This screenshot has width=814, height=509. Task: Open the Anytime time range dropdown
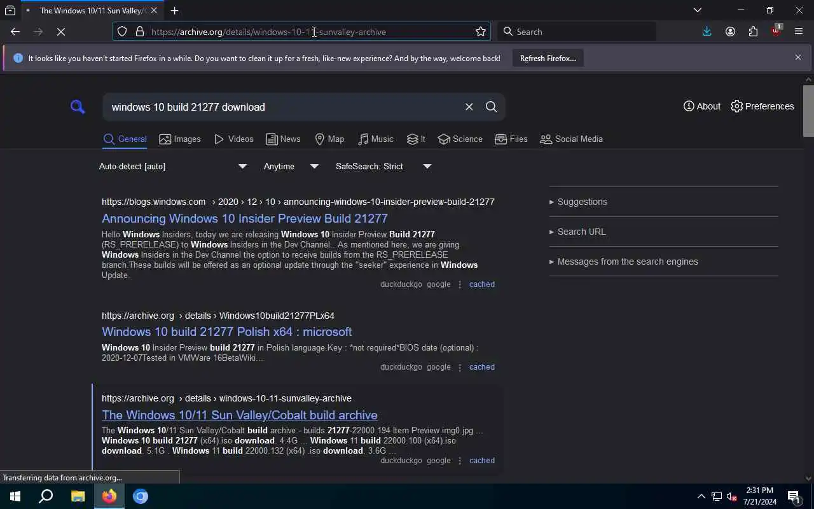(291, 166)
